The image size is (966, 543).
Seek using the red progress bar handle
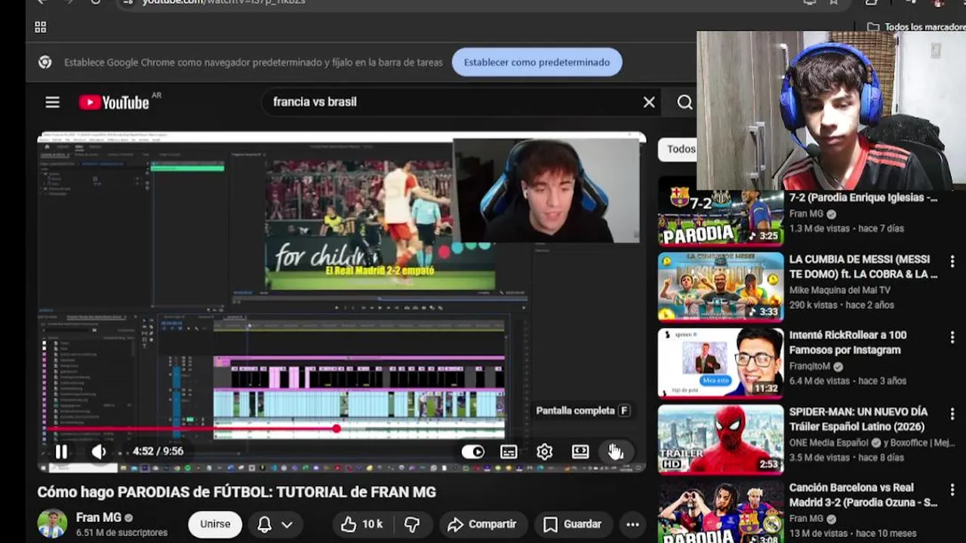(337, 428)
